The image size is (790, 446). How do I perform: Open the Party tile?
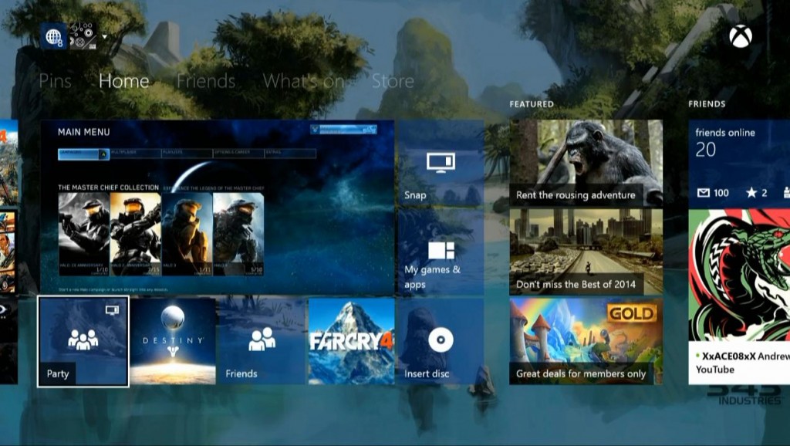click(83, 341)
